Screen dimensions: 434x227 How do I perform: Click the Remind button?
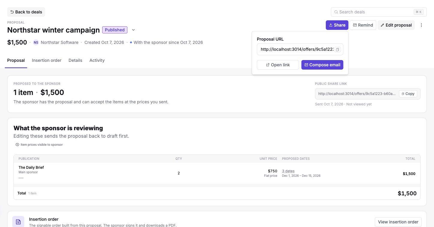coord(363,25)
